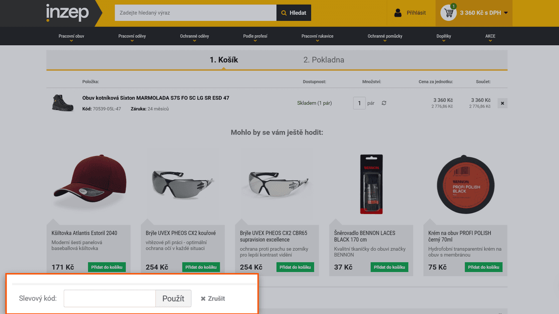Click the Kód 70539-05L-47 text
Image resolution: width=559 pixels, height=314 pixels.
click(x=102, y=109)
